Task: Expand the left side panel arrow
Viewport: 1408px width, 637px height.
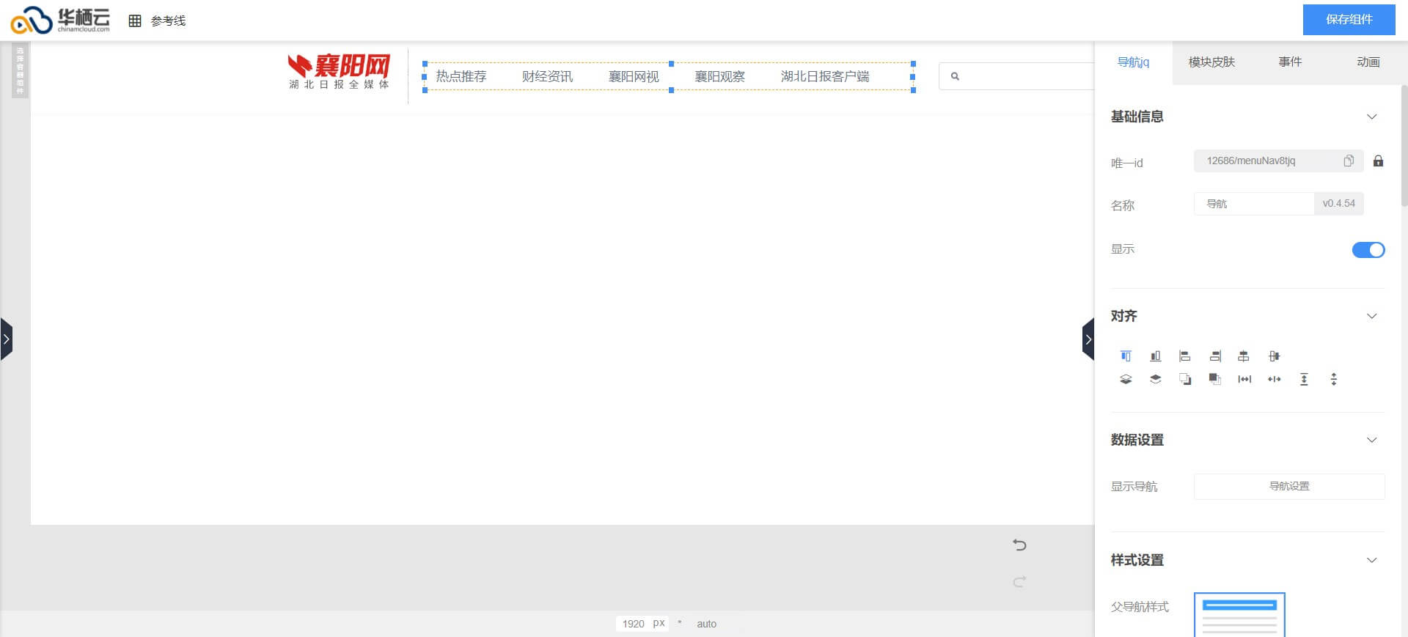Action: pyautogui.click(x=7, y=339)
